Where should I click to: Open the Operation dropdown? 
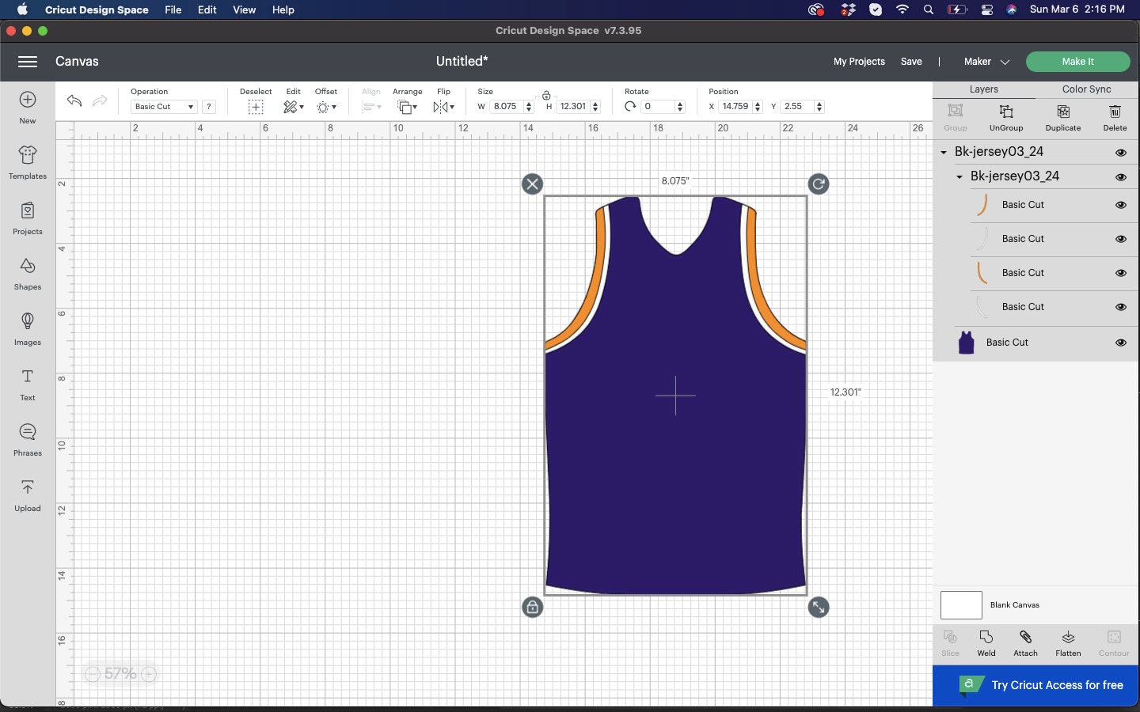[162, 106]
